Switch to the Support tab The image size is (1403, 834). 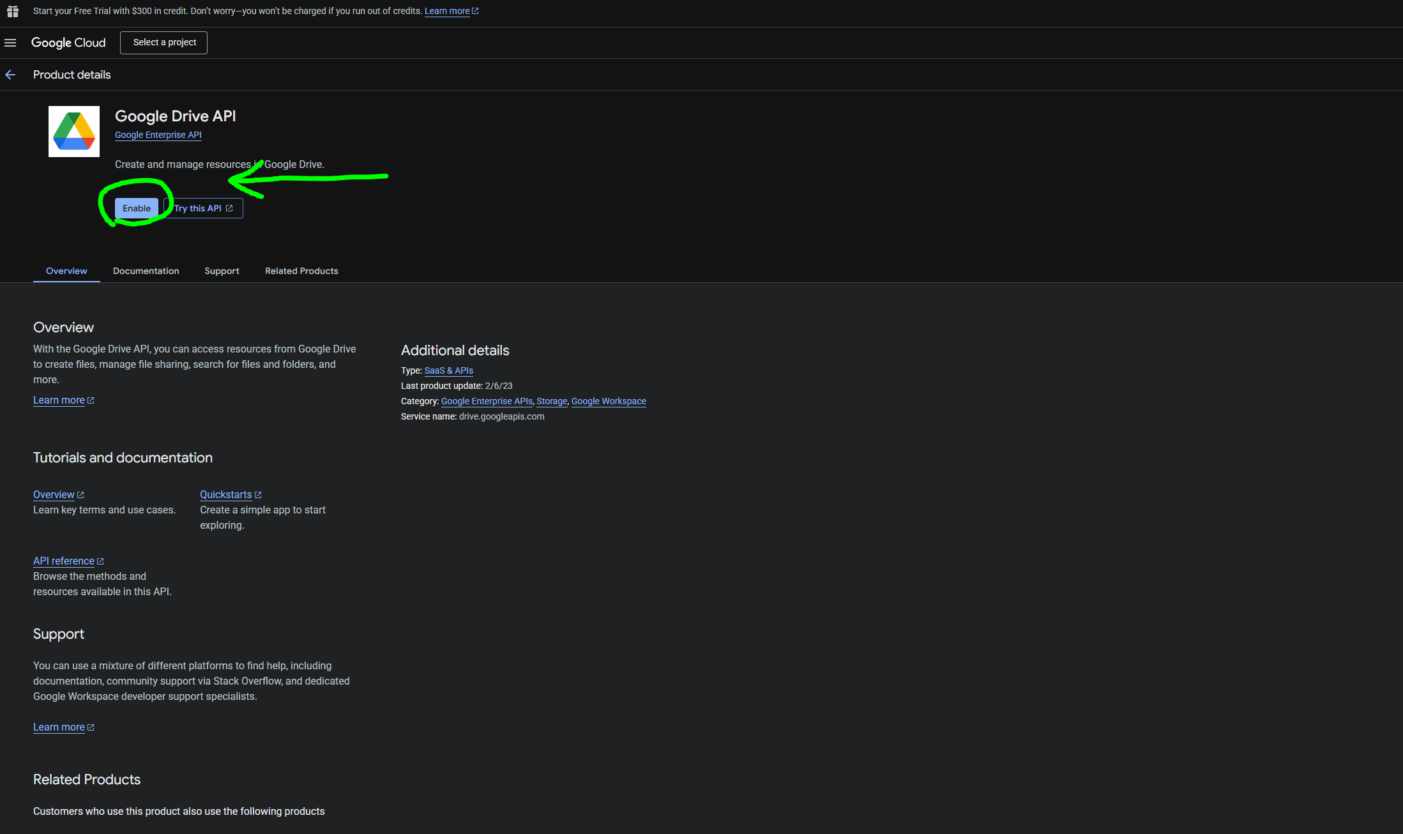click(222, 271)
